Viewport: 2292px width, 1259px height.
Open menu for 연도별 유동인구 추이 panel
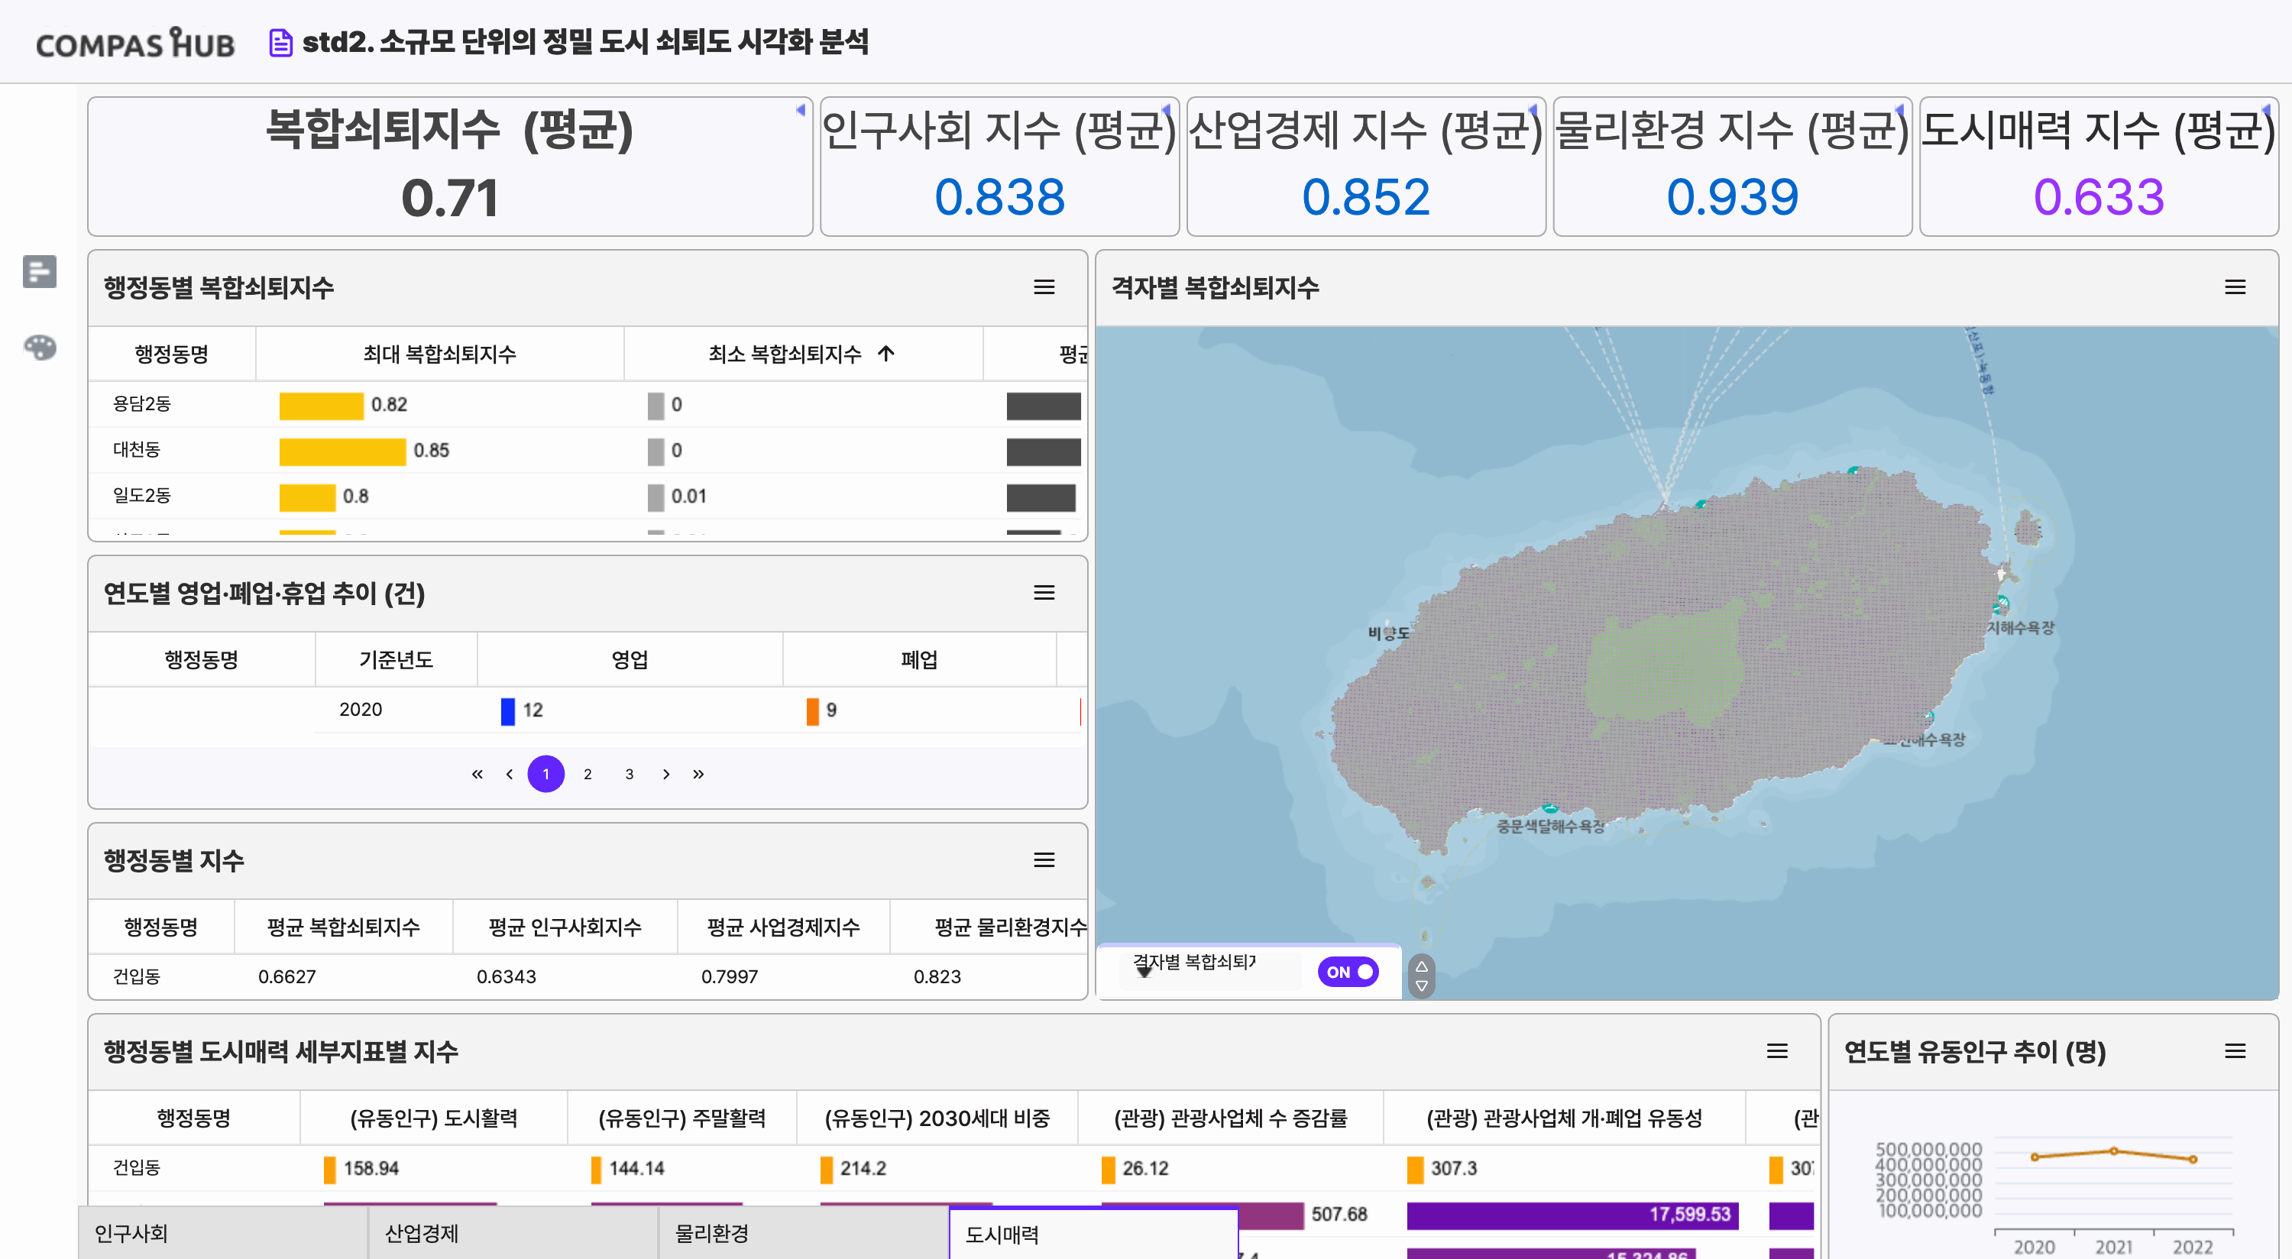2234,1050
